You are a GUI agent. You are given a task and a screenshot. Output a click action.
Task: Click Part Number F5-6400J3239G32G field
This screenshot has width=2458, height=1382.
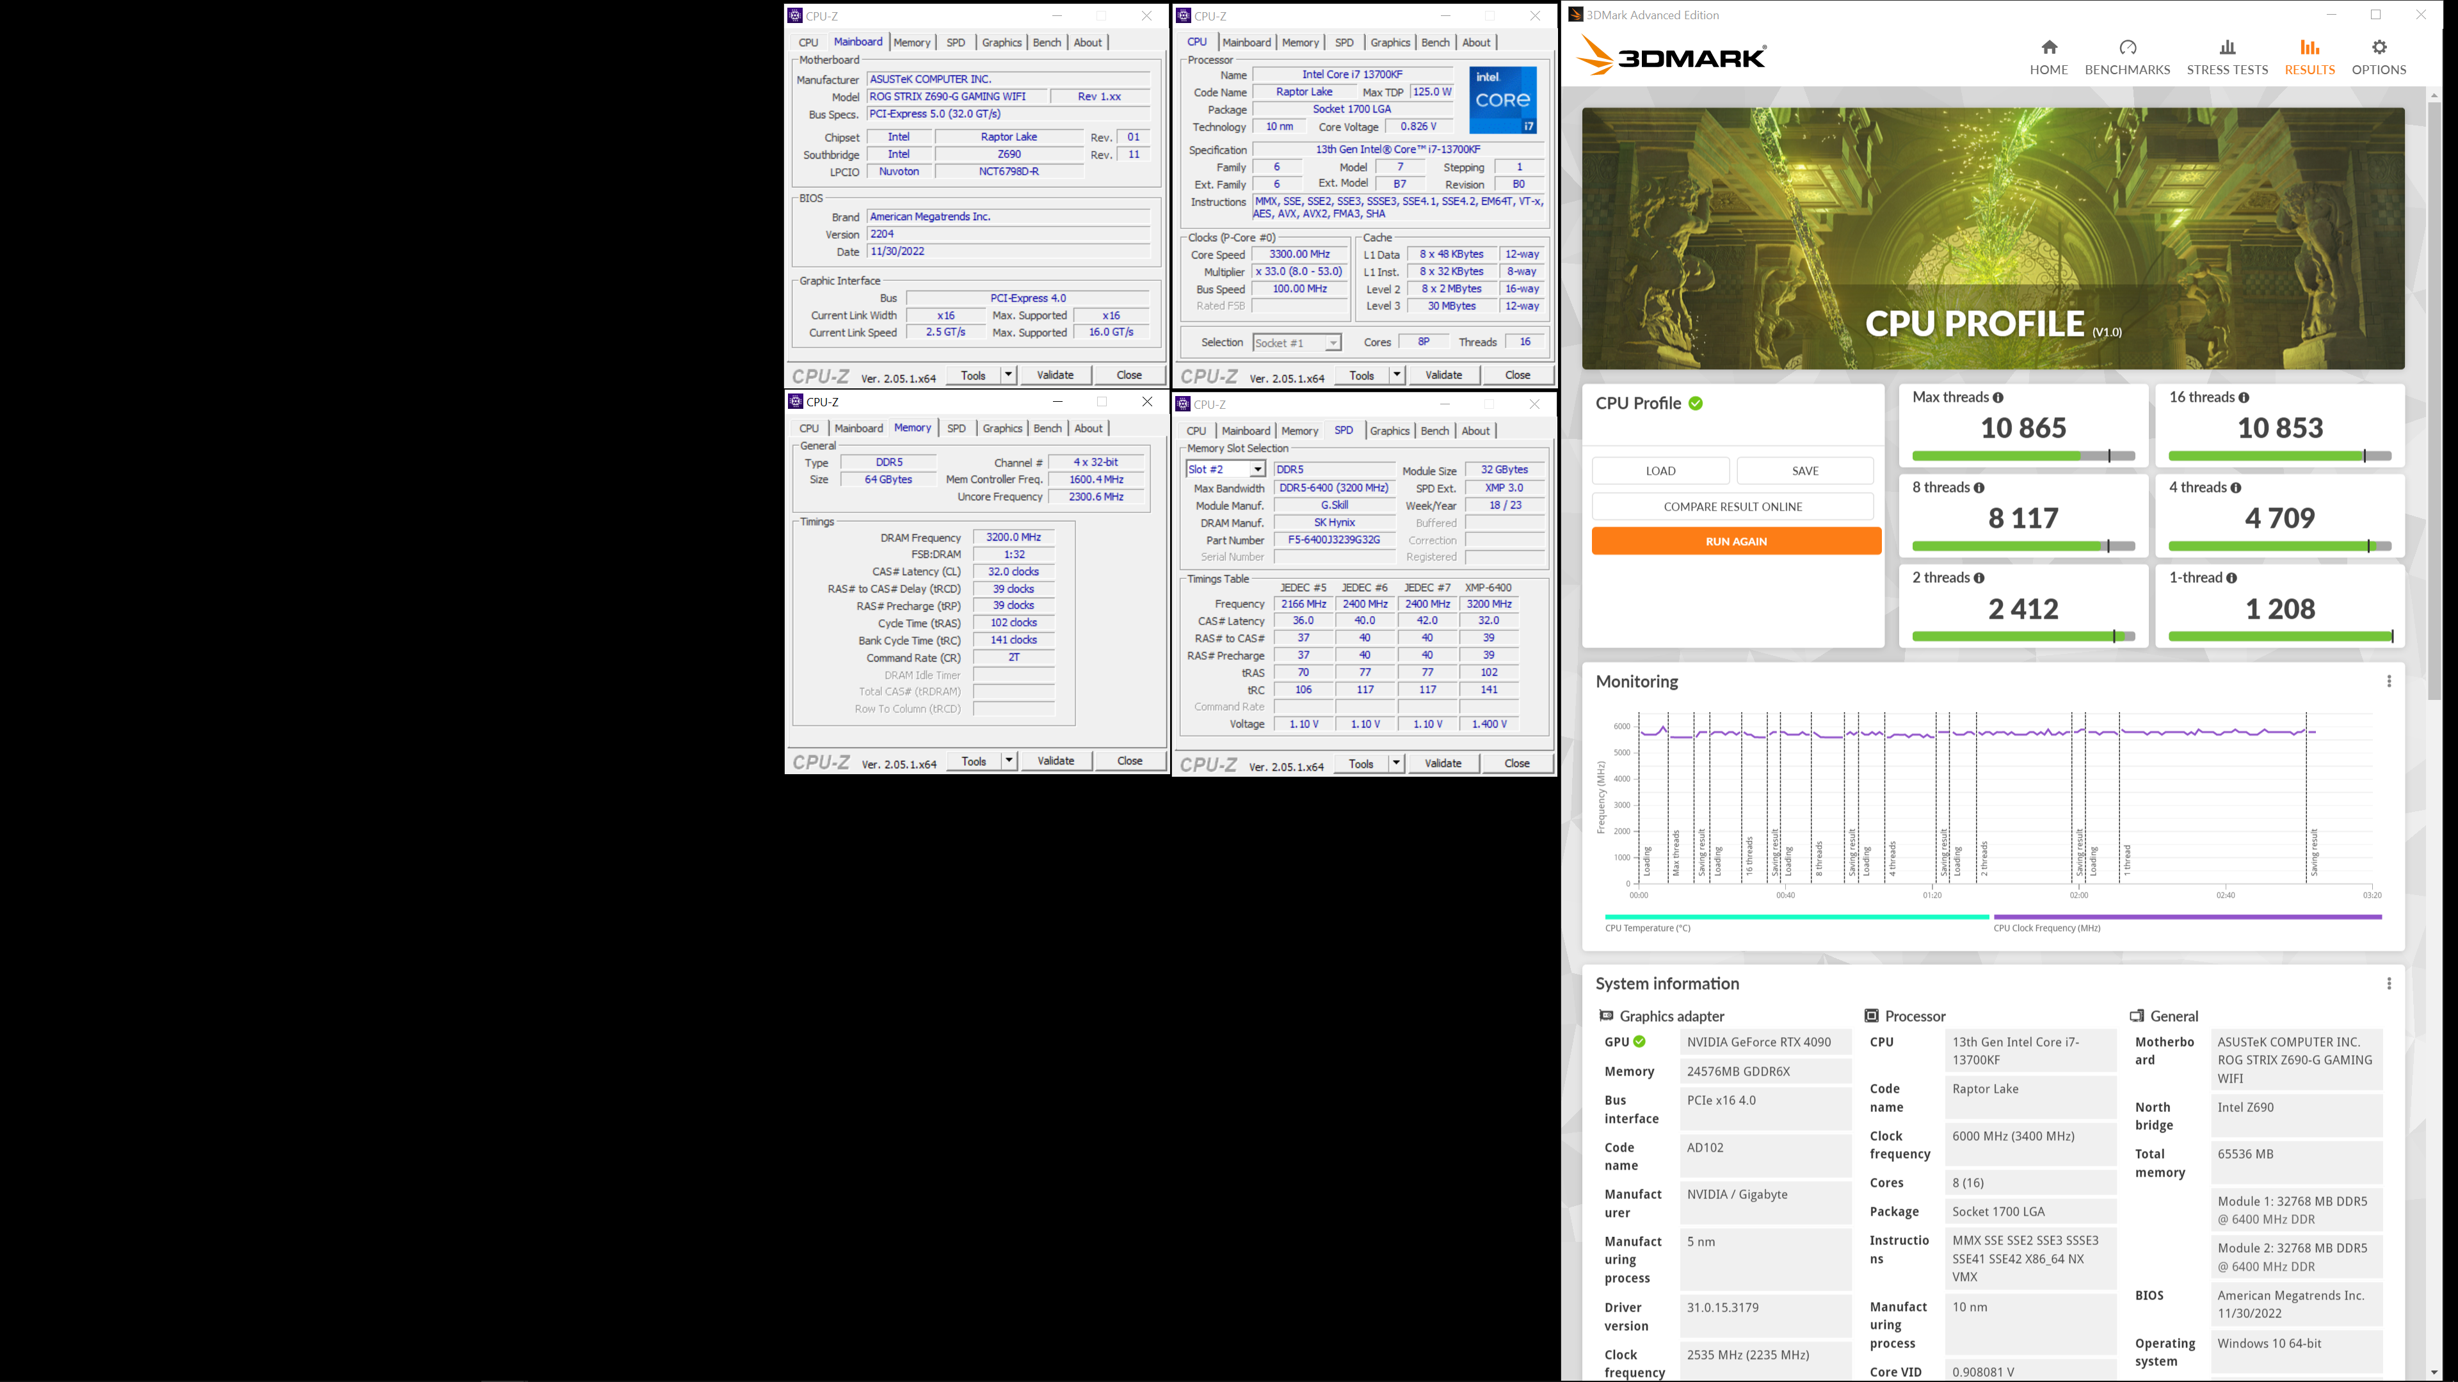pyautogui.click(x=1333, y=540)
